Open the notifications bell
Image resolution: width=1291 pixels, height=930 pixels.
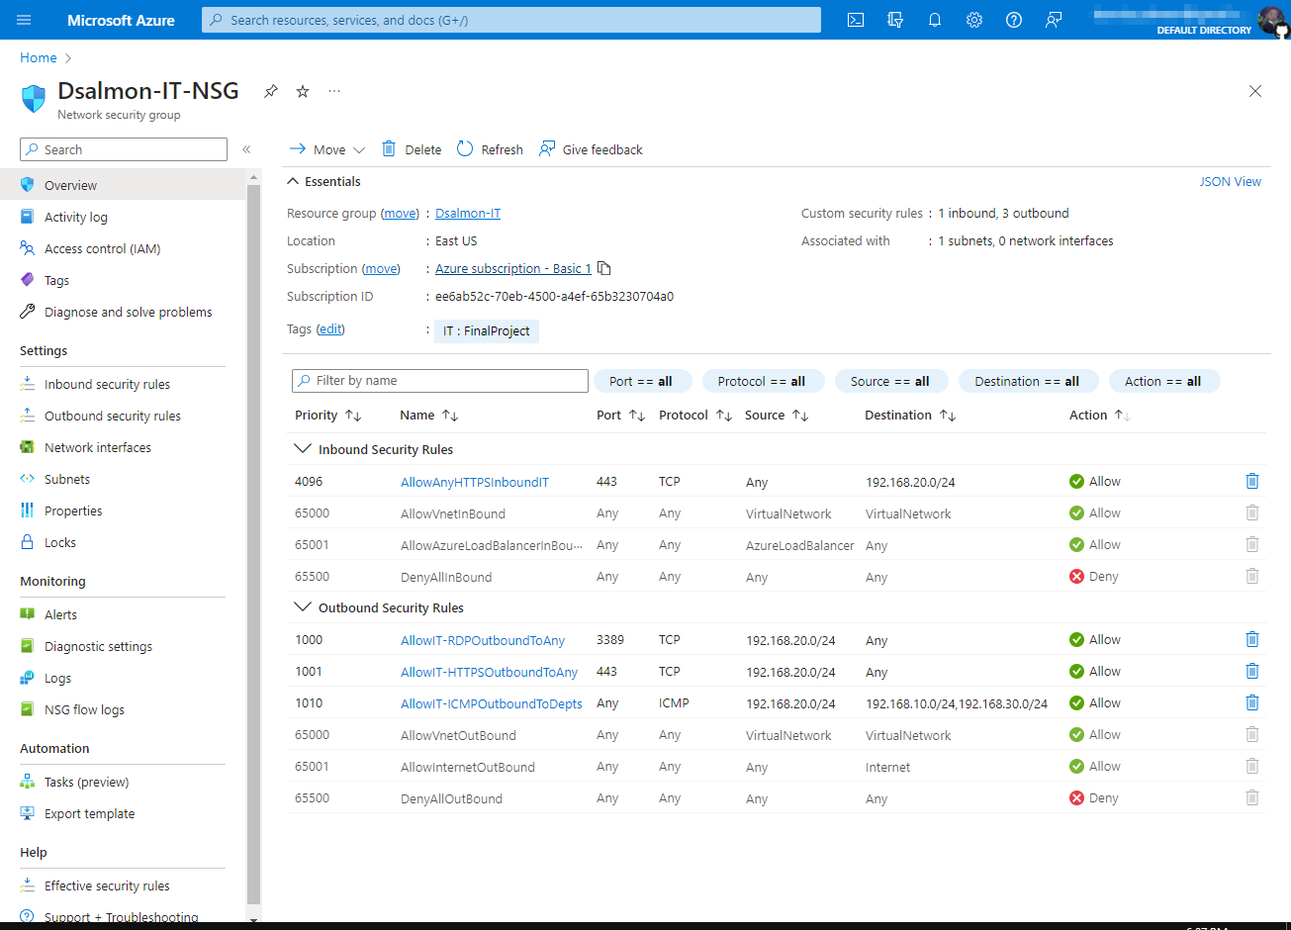[935, 20]
